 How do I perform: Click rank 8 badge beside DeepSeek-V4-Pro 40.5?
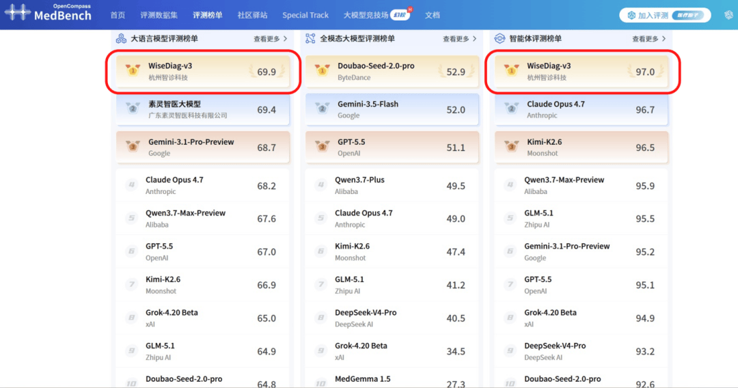pyautogui.click(x=321, y=318)
